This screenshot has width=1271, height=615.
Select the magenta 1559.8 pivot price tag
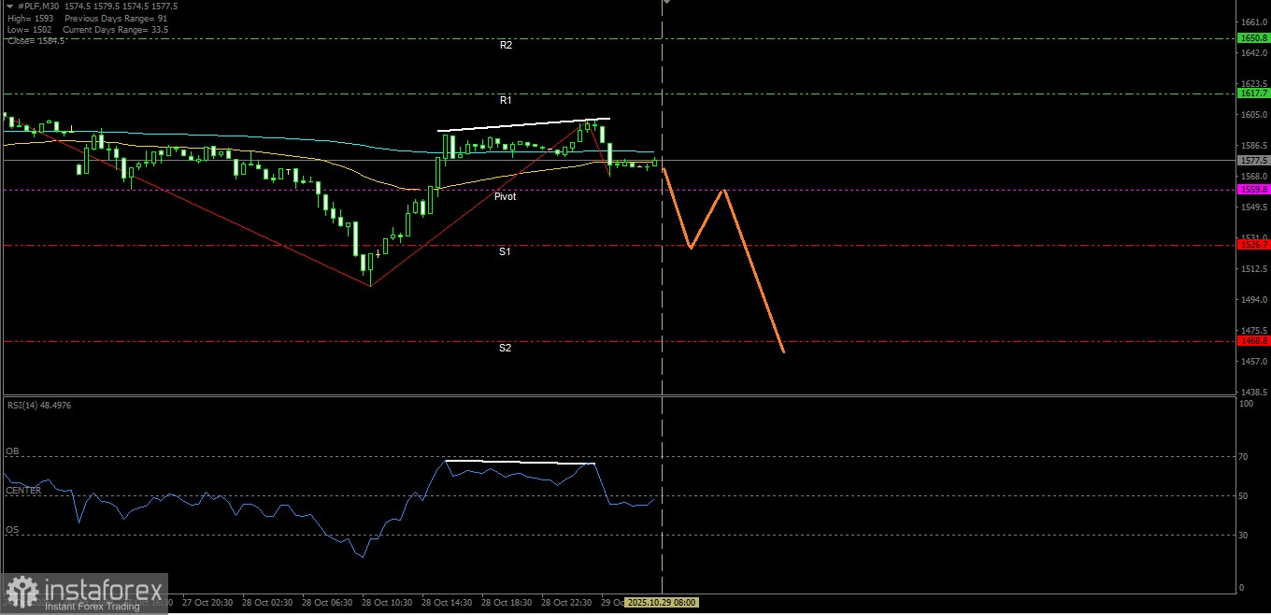point(1252,190)
